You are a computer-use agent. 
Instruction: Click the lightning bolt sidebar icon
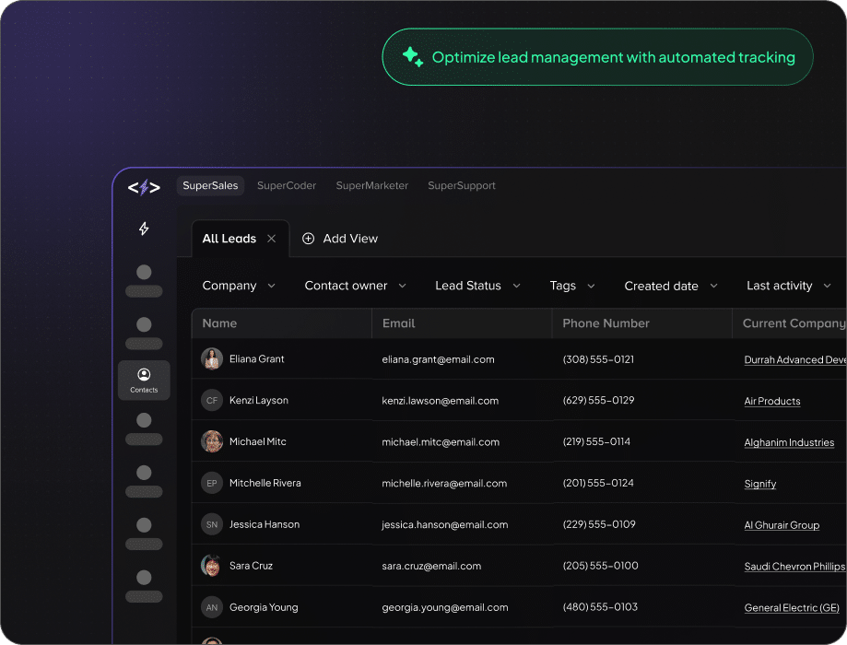(144, 229)
